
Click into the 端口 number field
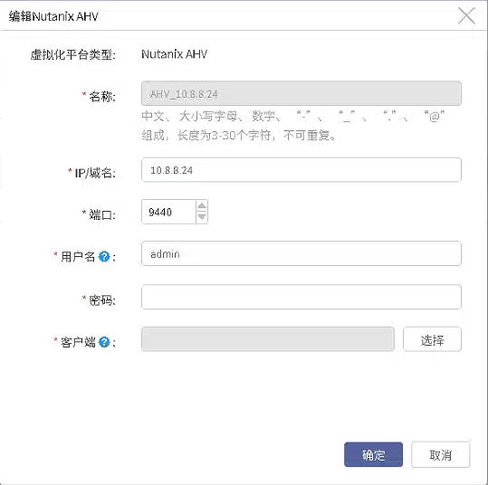coord(168,212)
